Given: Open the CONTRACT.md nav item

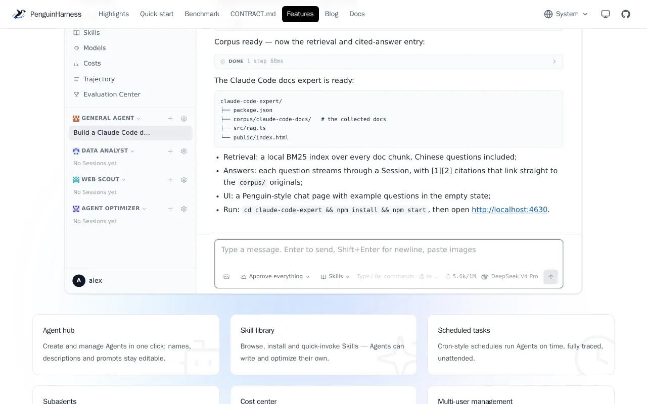Looking at the screenshot, I should [x=253, y=14].
